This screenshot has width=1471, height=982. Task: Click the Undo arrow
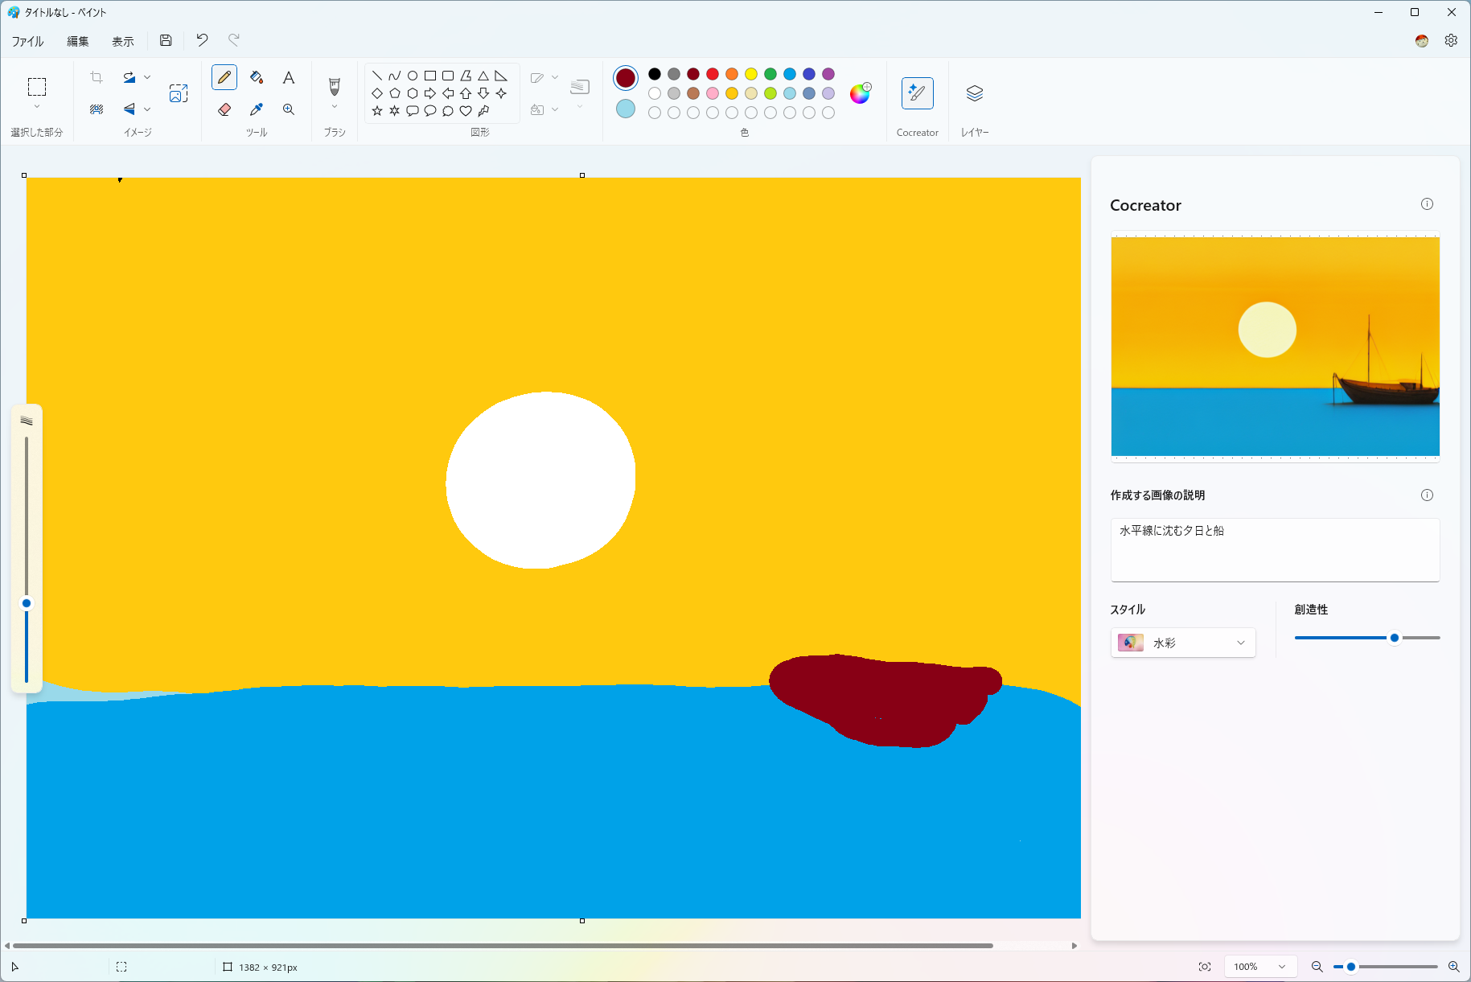(201, 40)
